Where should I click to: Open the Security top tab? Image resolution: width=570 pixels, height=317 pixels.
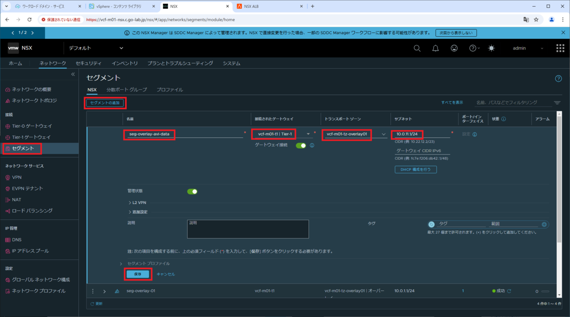pos(88,63)
